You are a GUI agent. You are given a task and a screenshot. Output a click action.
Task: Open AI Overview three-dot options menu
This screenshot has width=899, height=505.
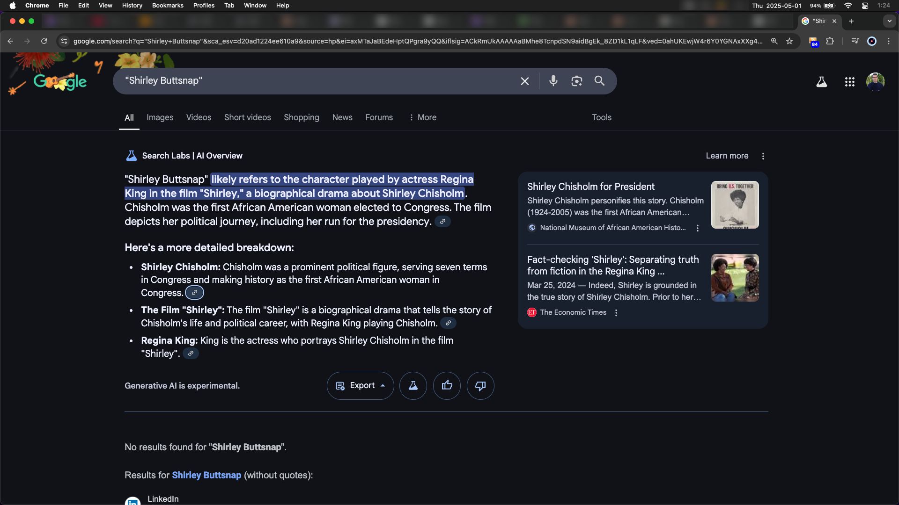click(763, 156)
